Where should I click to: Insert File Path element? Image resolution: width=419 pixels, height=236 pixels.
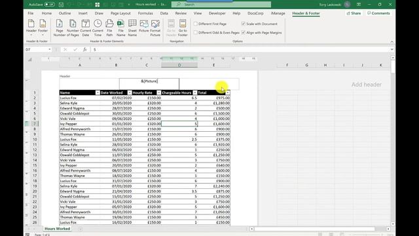pos(109,28)
